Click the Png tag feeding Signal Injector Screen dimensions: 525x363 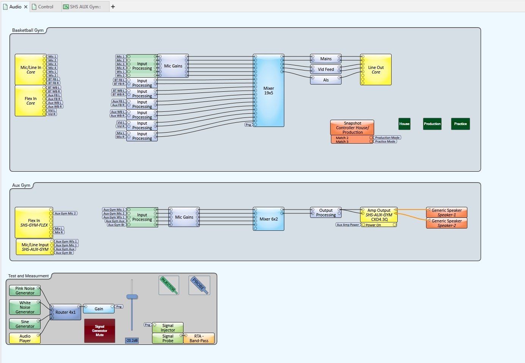coord(148,325)
